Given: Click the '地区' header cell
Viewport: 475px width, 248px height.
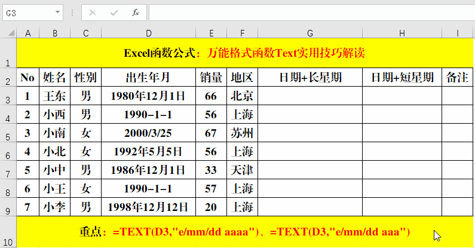Looking at the screenshot, I should click(x=243, y=77).
